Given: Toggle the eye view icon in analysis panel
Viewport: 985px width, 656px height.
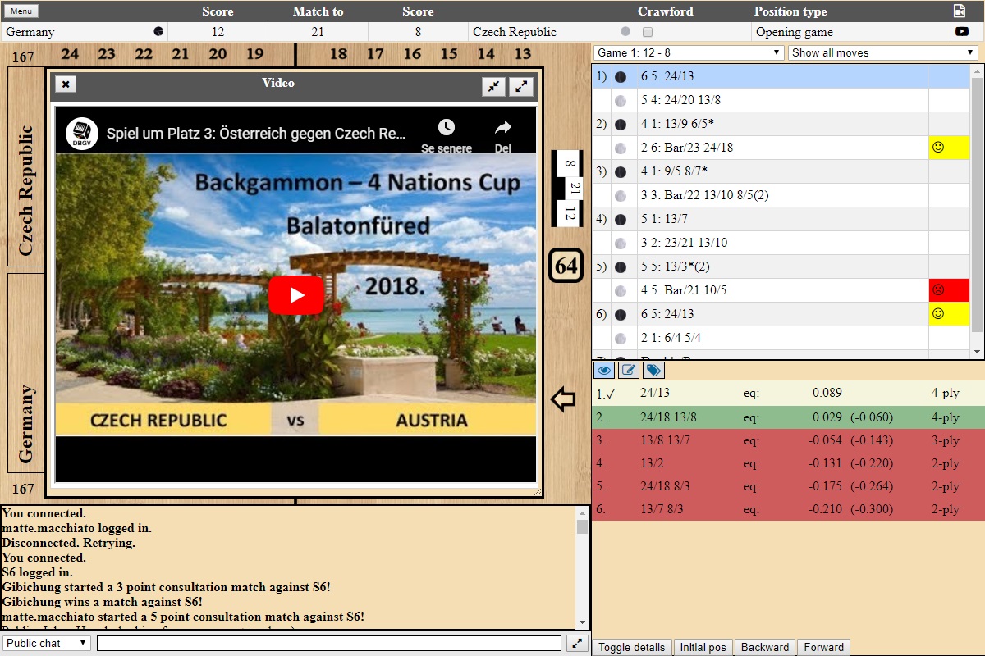Looking at the screenshot, I should click(604, 371).
